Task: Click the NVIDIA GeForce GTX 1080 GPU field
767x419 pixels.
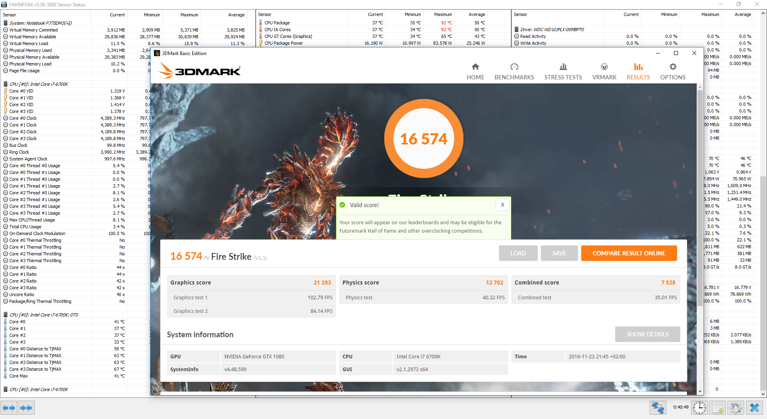Action: 278,356
